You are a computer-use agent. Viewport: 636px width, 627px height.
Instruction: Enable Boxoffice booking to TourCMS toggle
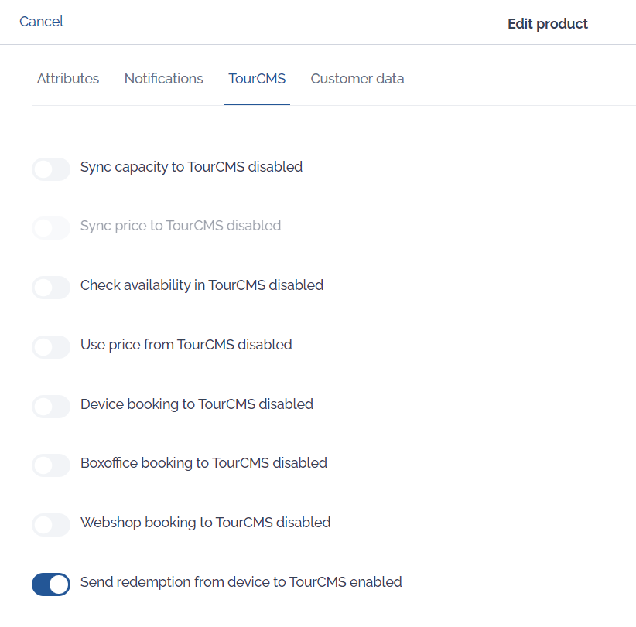(51, 465)
